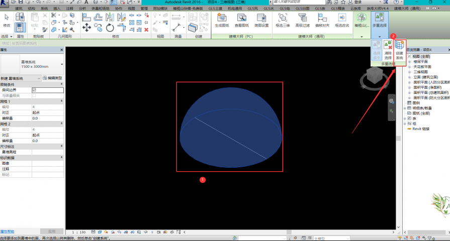Select the Copy tool beside Move
This screenshot has height=241, width=450.
point(98,28)
